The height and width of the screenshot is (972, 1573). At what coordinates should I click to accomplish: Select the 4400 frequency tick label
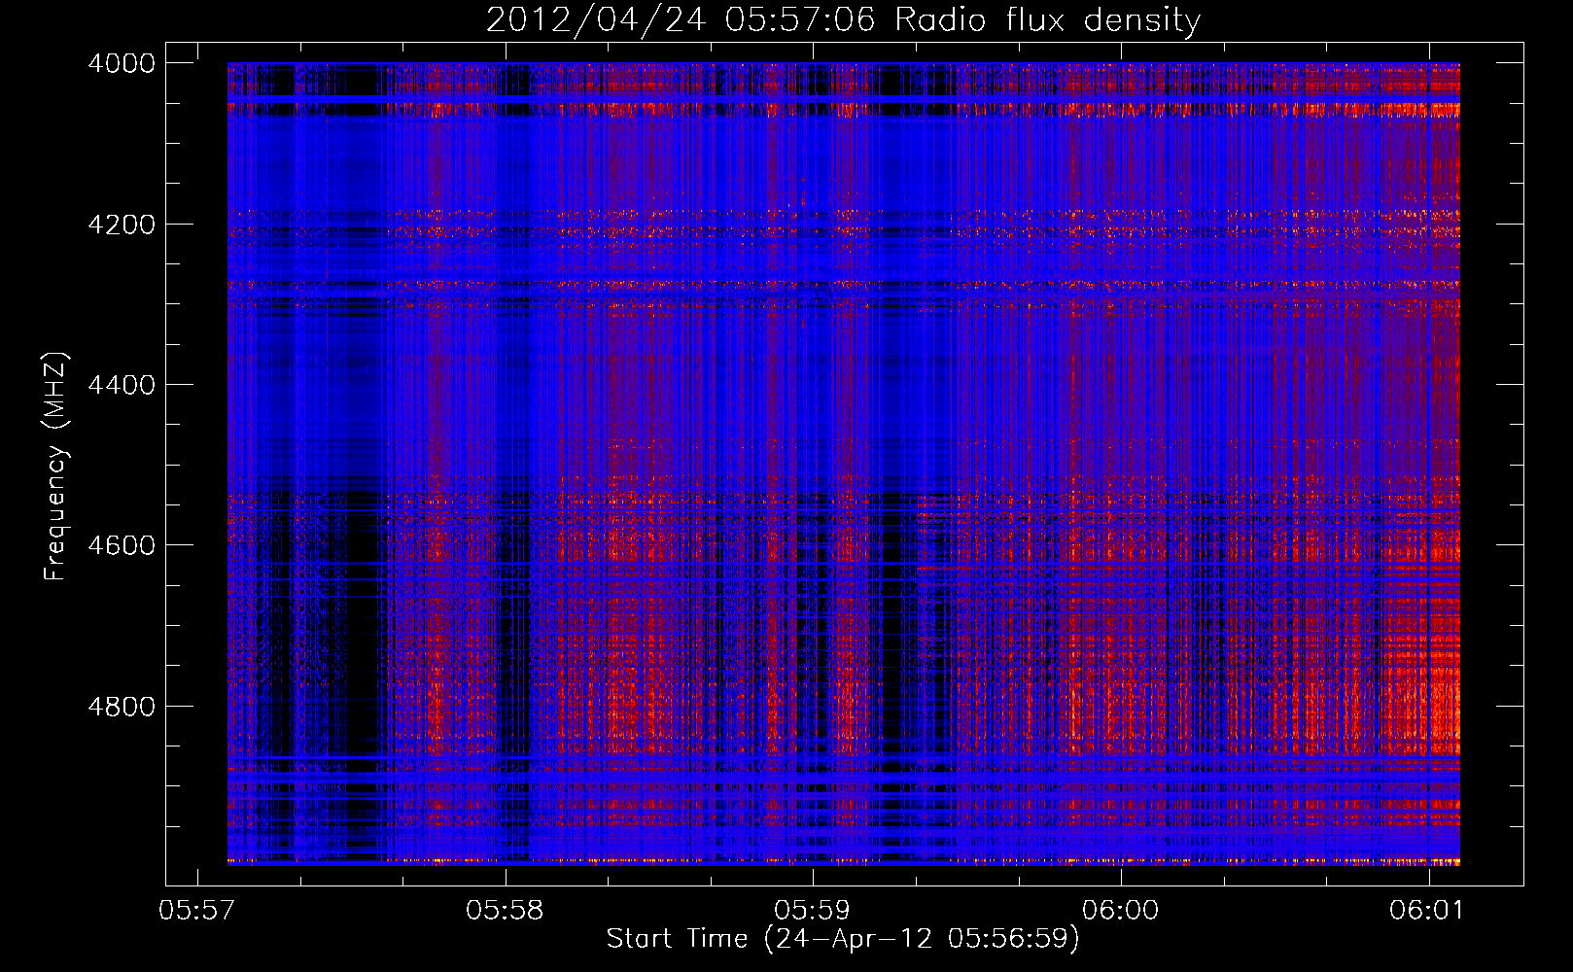[122, 385]
